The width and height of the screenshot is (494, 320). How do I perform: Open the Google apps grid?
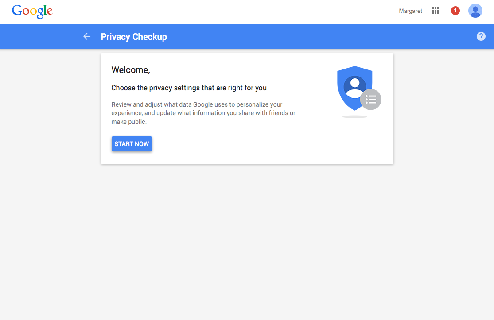tap(436, 11)
